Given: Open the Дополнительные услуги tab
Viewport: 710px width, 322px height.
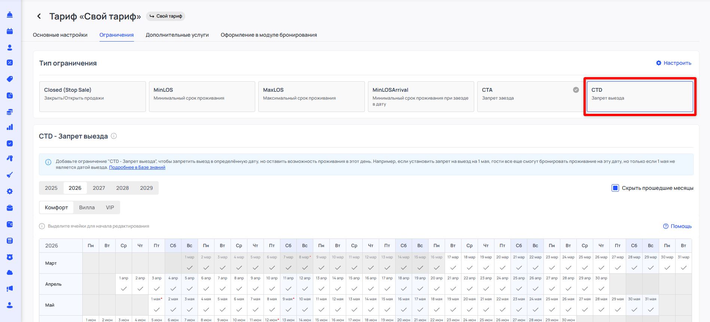Looking at the screenshot, I should pyautogui.click(x=177, y=35).
